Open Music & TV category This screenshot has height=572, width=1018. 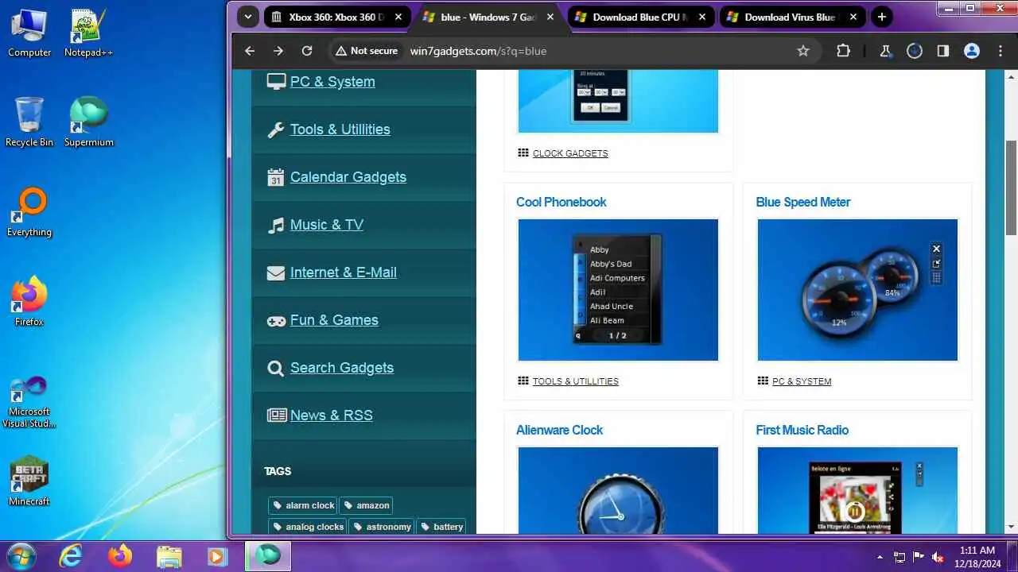pyautogui.click(x=327, y=225)
